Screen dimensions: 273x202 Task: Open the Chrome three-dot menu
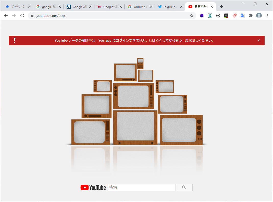267,16
